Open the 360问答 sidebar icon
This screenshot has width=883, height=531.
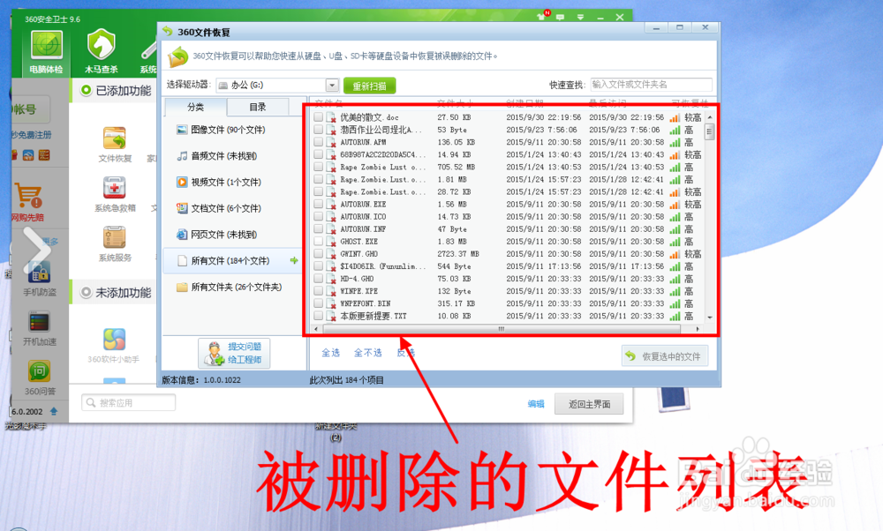[x=40, y=378]
